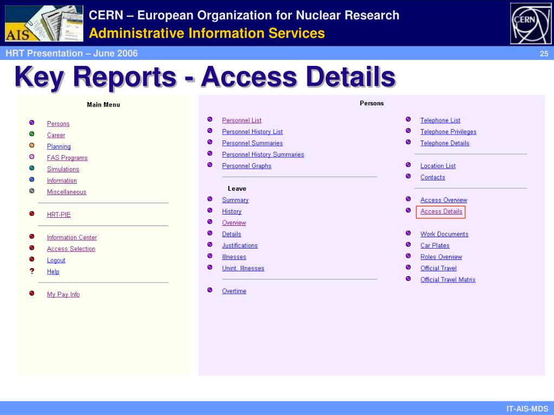Open Personnel Graphs link

click(247, 166)
